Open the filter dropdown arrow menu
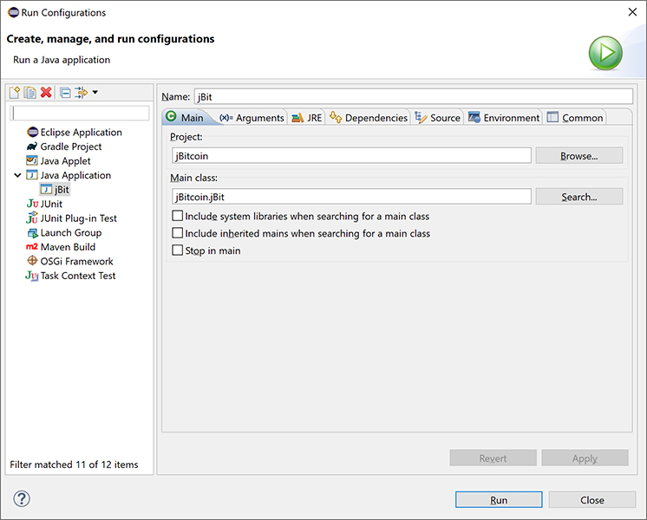The width and height of the screenshot is (647, 520). [x=95, y=93]
